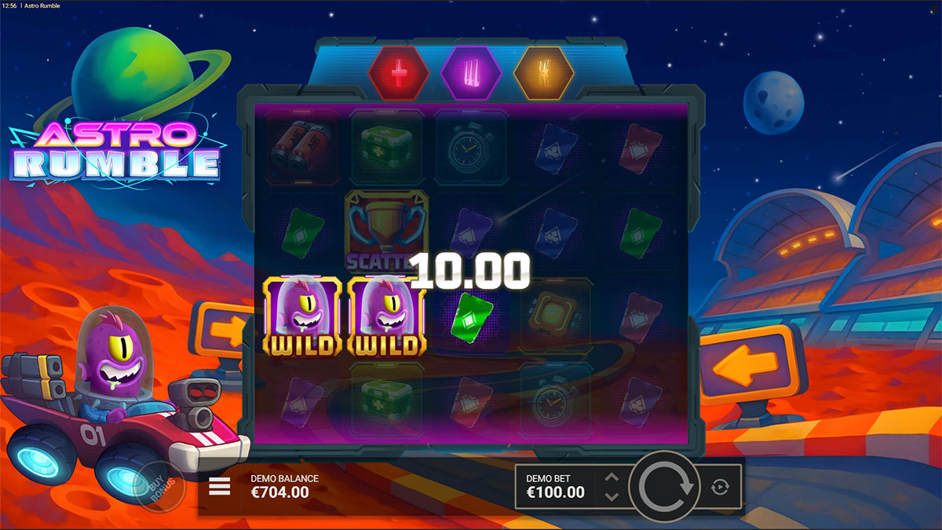This screenshot has width=942, height=530.
Task: Click the Astro Rumble logo
Action: pyautogui.click(x=117, y=149)
